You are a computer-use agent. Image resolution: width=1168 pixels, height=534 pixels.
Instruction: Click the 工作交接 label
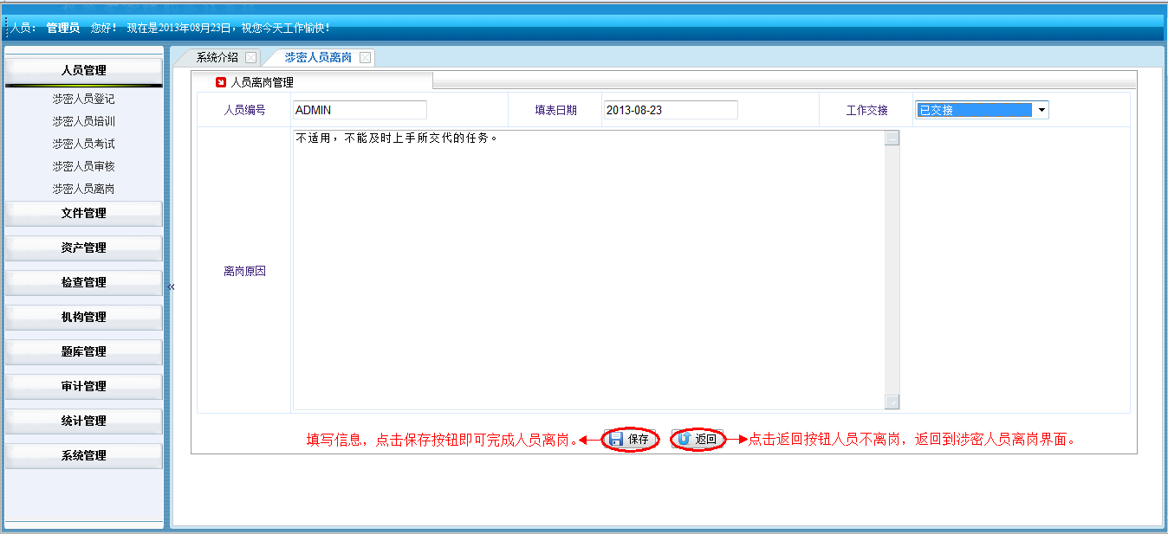click(x=866, y=111)
